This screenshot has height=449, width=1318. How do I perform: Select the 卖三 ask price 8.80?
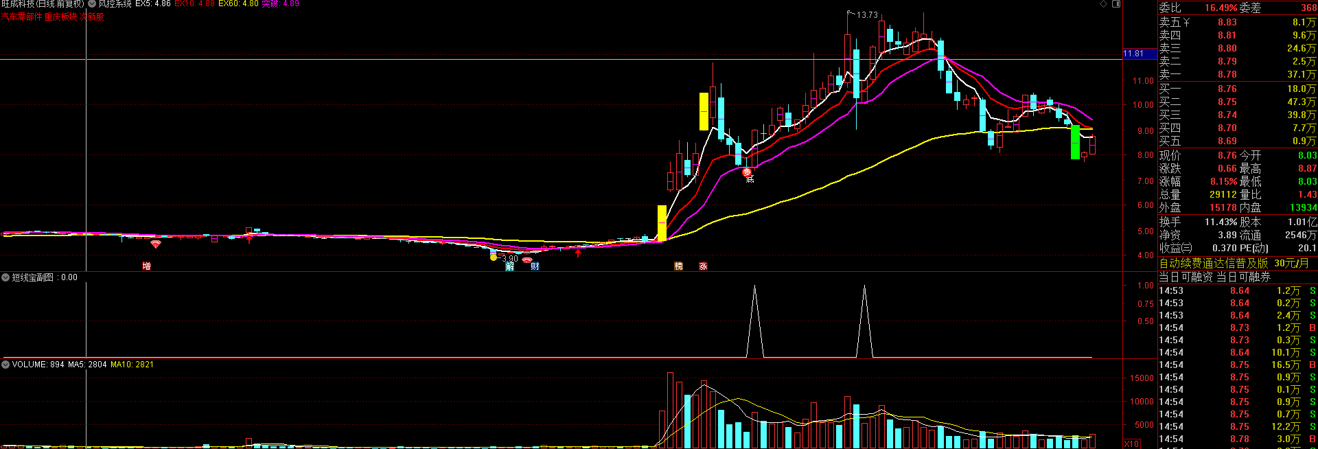pyautogui.click(x=1227, y=49)
